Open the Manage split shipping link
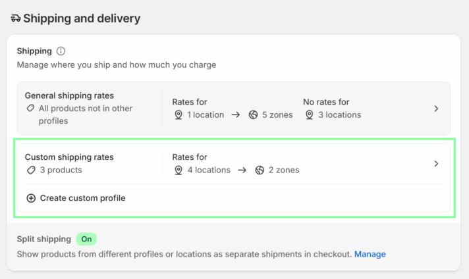Viewport: 469px width, 279px height. 370,254
